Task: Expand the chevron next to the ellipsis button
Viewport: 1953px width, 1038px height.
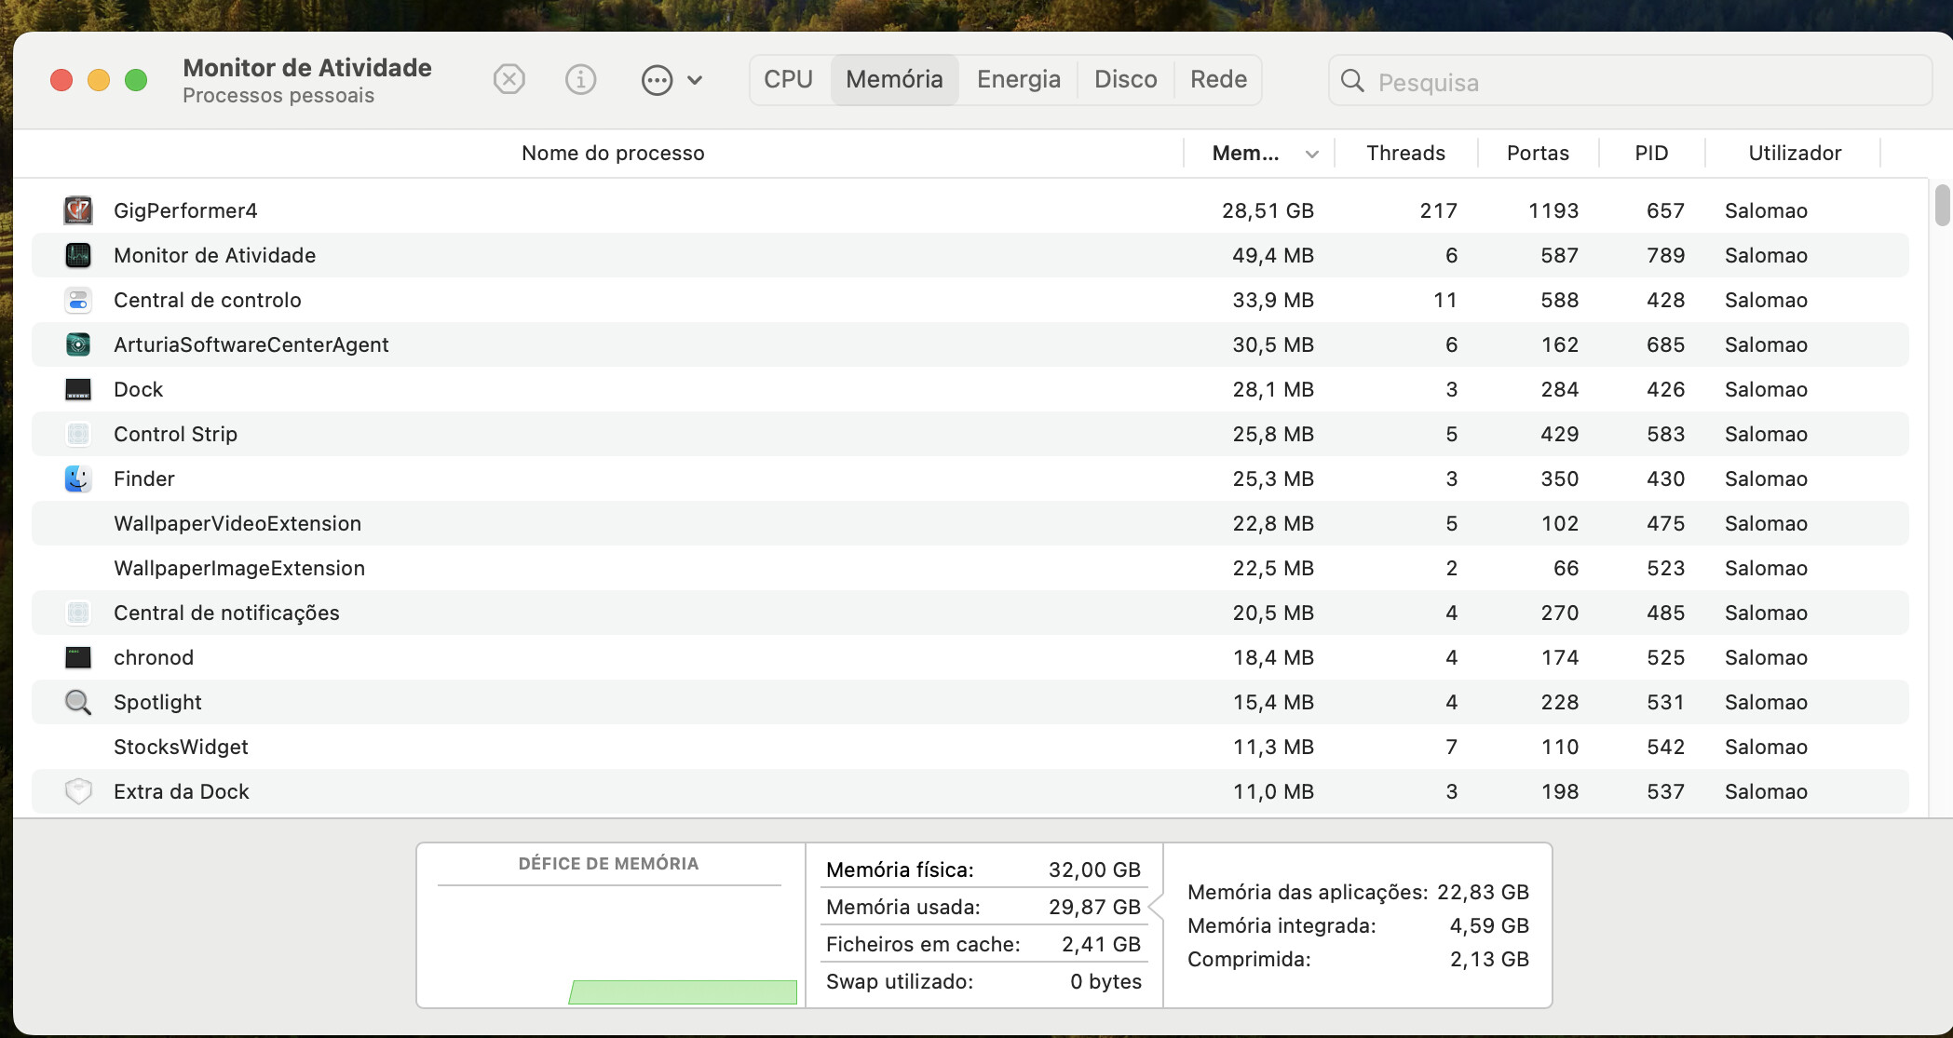Action: click(x=695, y=80)
